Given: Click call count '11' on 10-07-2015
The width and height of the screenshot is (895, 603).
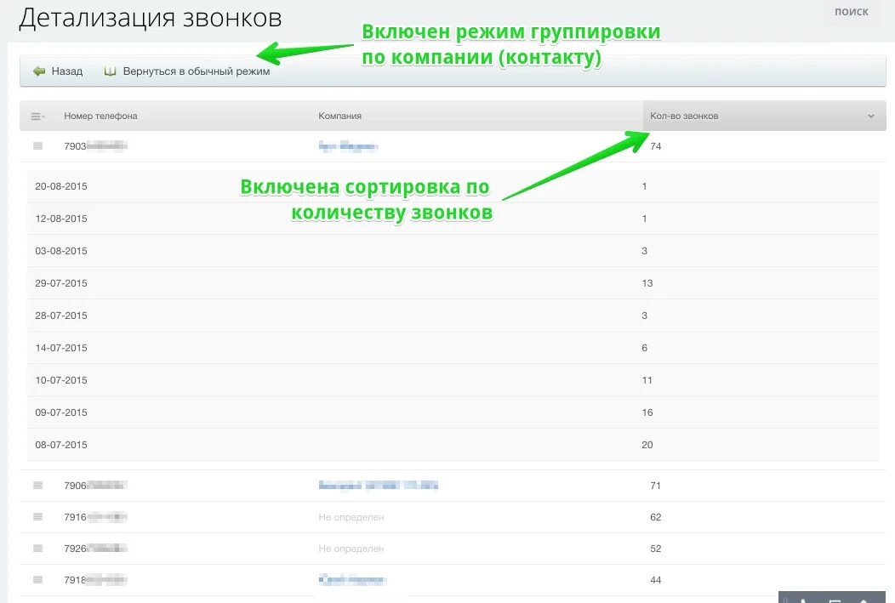Looking at the screenshot, I should 647,380.
